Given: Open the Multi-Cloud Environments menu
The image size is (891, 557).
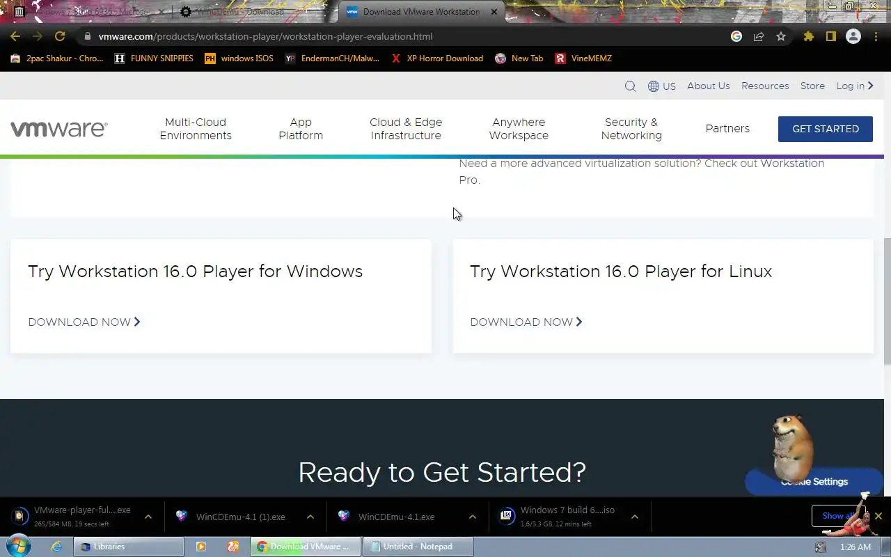Looking at the screenshot, I should pyautogui.click(x=196, y=129).
